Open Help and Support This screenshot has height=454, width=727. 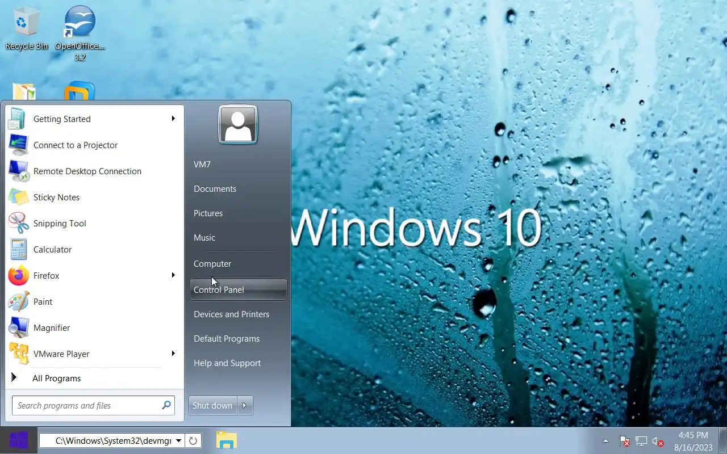227,363
